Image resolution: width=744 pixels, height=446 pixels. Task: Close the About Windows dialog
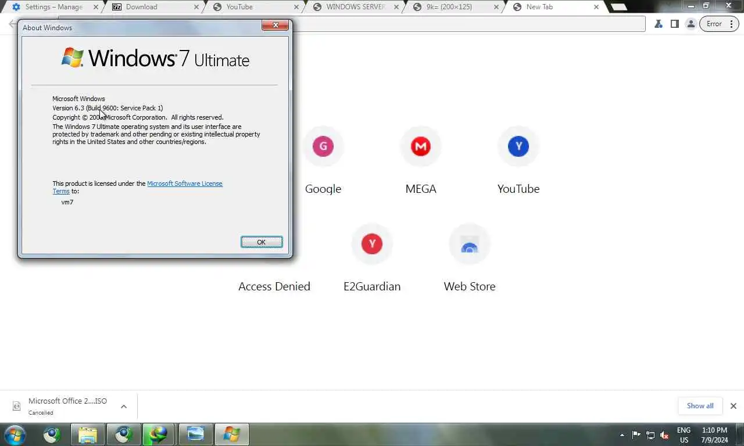(276, 25)
